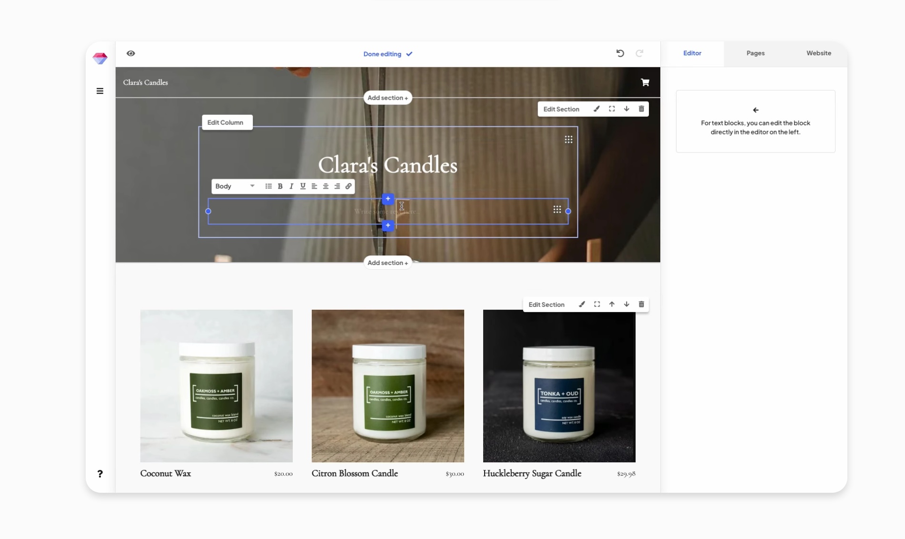The image size is (905, 539).
Task: Toggle underline text formatting
Action: point(303,186)
